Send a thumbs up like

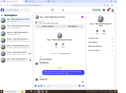[83, 86]
